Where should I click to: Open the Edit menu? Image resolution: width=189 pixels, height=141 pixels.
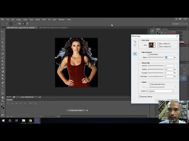click(13, 20)
